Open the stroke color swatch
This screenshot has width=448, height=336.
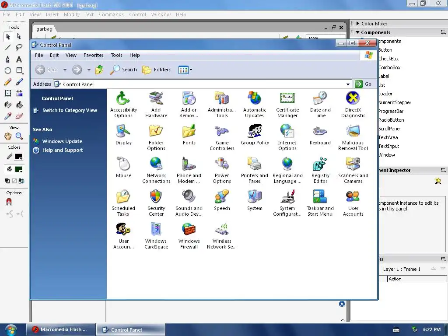tap(18, 157)
